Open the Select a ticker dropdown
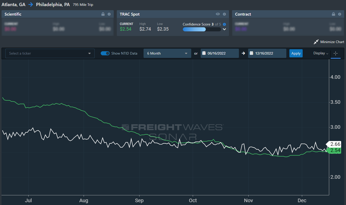Screen dimensions: 346x205 50,53
